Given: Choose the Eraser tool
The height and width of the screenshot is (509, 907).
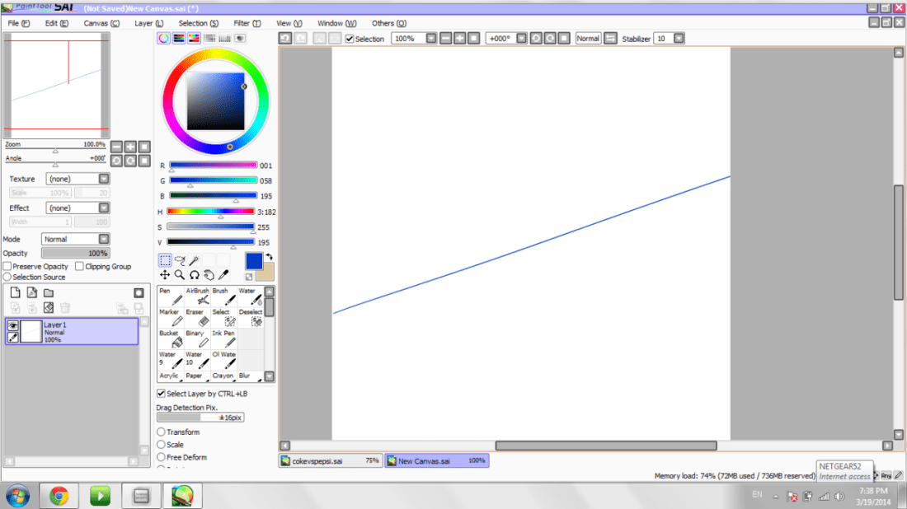Looking at the screenshot, I should click(x=197, y=317).
